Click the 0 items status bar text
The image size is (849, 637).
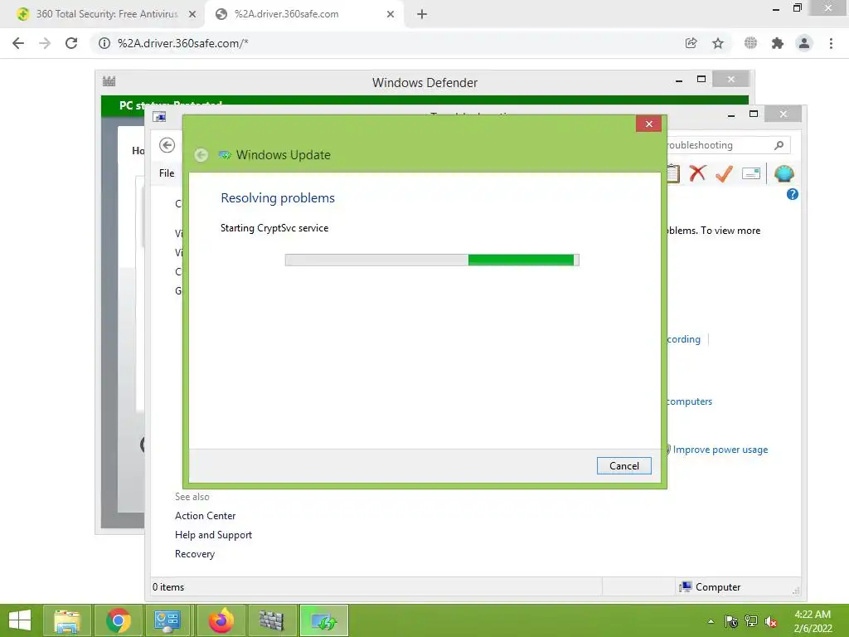pos(168,586)
